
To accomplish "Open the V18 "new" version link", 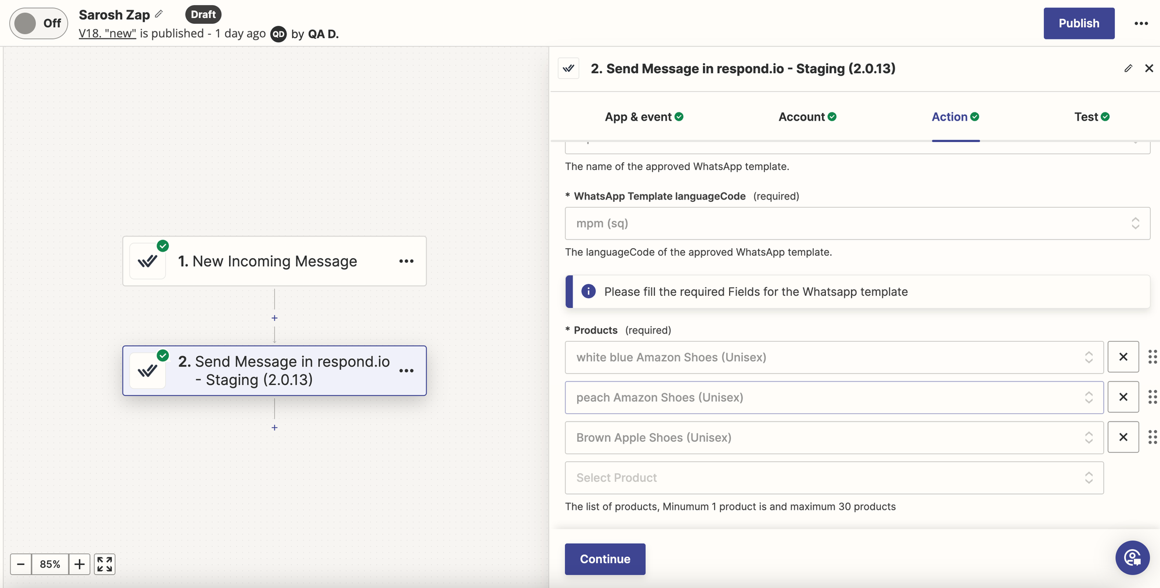I will point(107,34).
